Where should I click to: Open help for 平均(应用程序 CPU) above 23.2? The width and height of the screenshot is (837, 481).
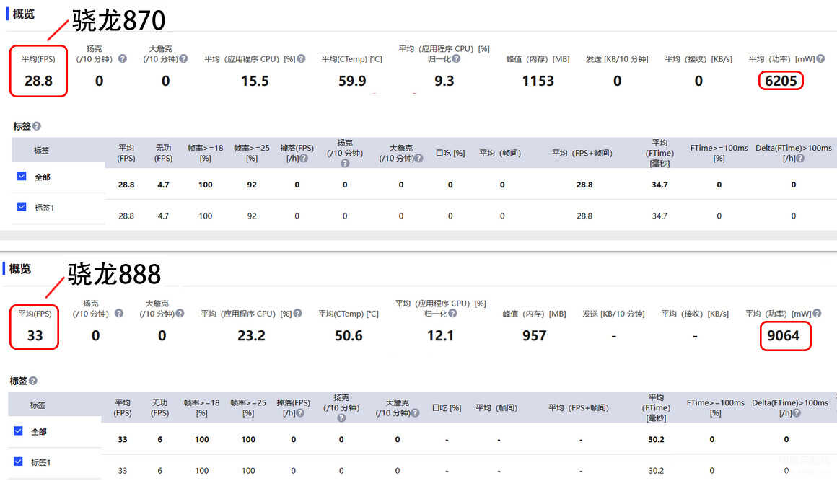(x=297, y=314)
